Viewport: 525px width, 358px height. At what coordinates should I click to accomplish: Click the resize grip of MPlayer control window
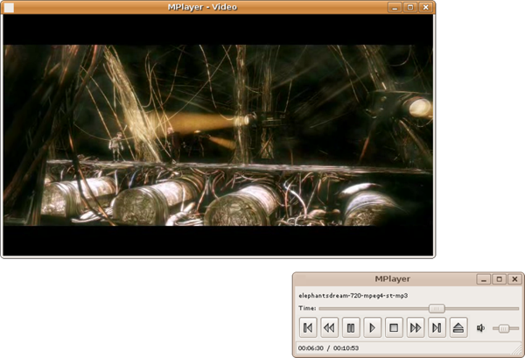[x=516, y=350]
